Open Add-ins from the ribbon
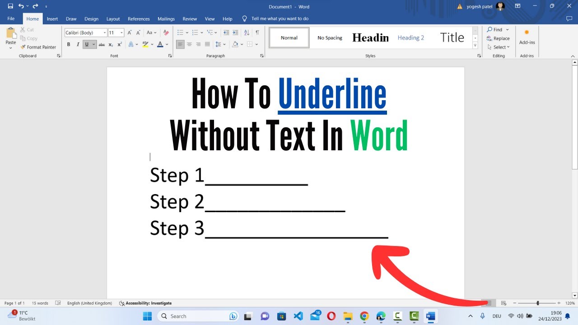578x325 pixels. 527,37
